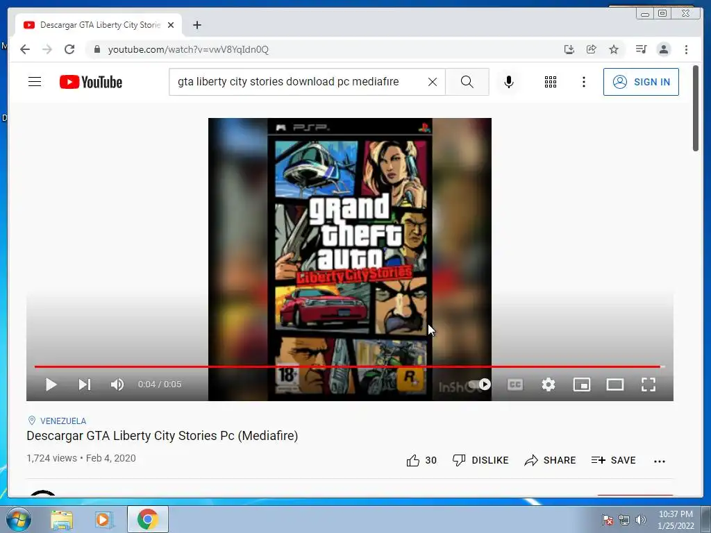The image size is (711, 533).
Task: Go back in Chrome
Action: point(25,49)
